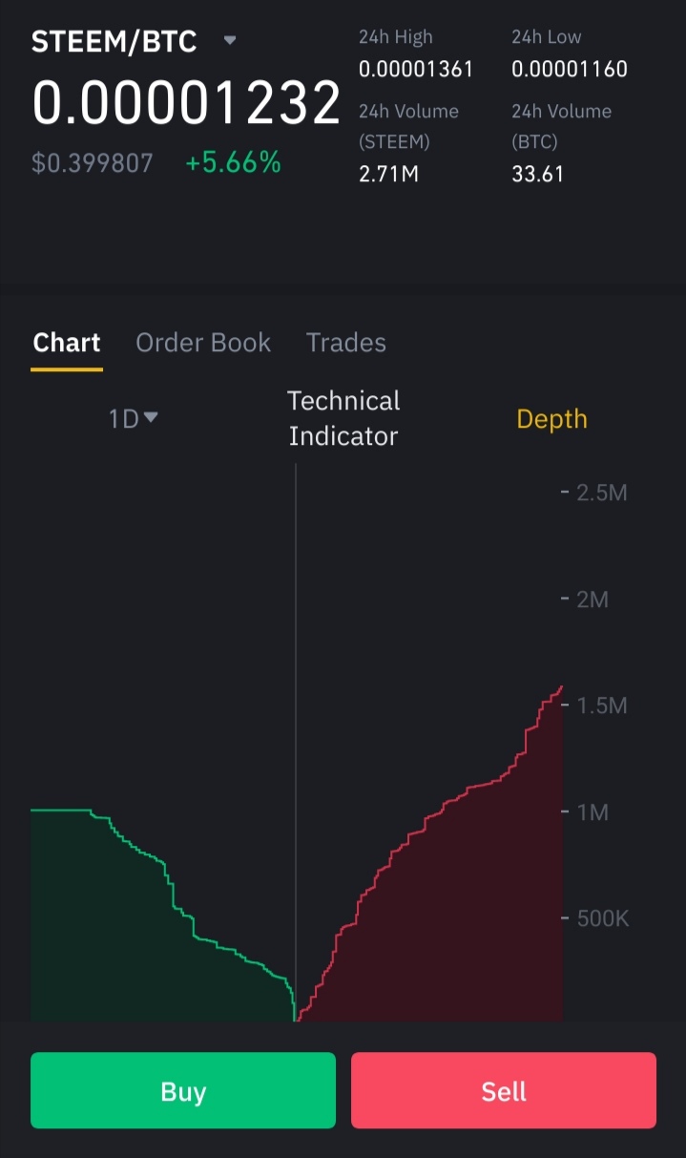Click the STEEM volume value 2.71M

click(x=388, y=175)
